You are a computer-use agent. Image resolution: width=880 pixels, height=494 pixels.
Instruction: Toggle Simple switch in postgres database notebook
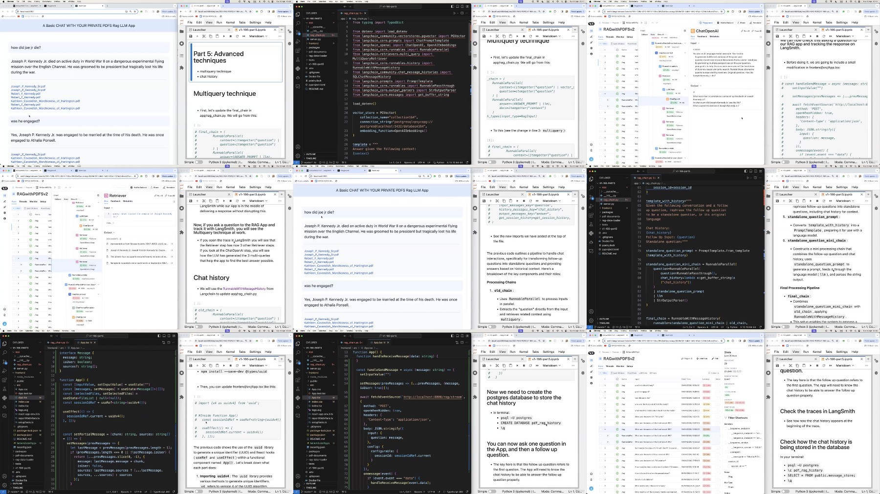tap(492, 492)
